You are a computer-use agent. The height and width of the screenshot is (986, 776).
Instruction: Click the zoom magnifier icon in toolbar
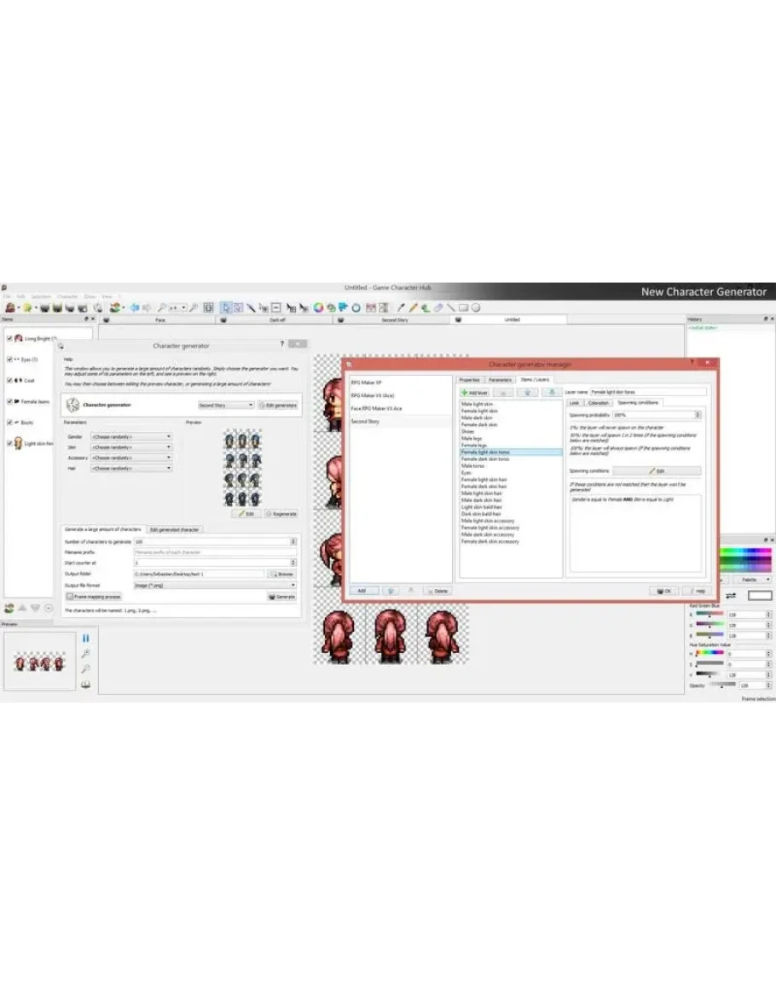pyautogui.click(x=161, y=307)
